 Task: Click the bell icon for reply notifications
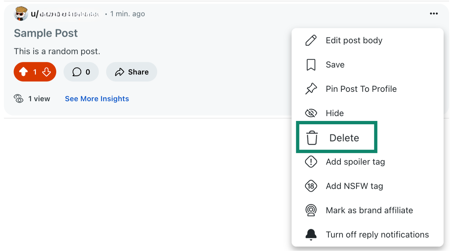pos(311,234)
